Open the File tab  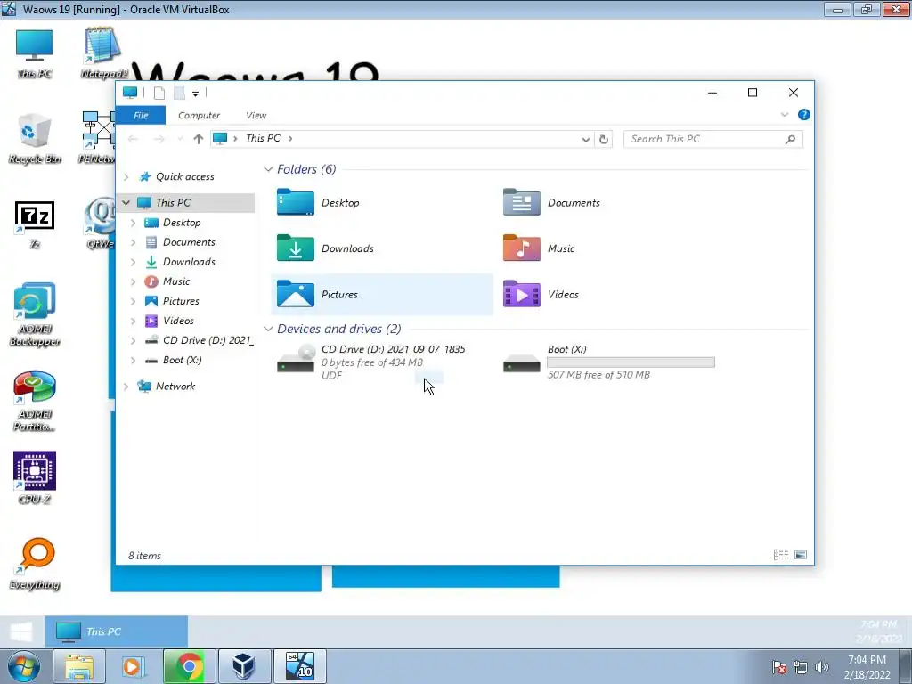click(141, 115)
